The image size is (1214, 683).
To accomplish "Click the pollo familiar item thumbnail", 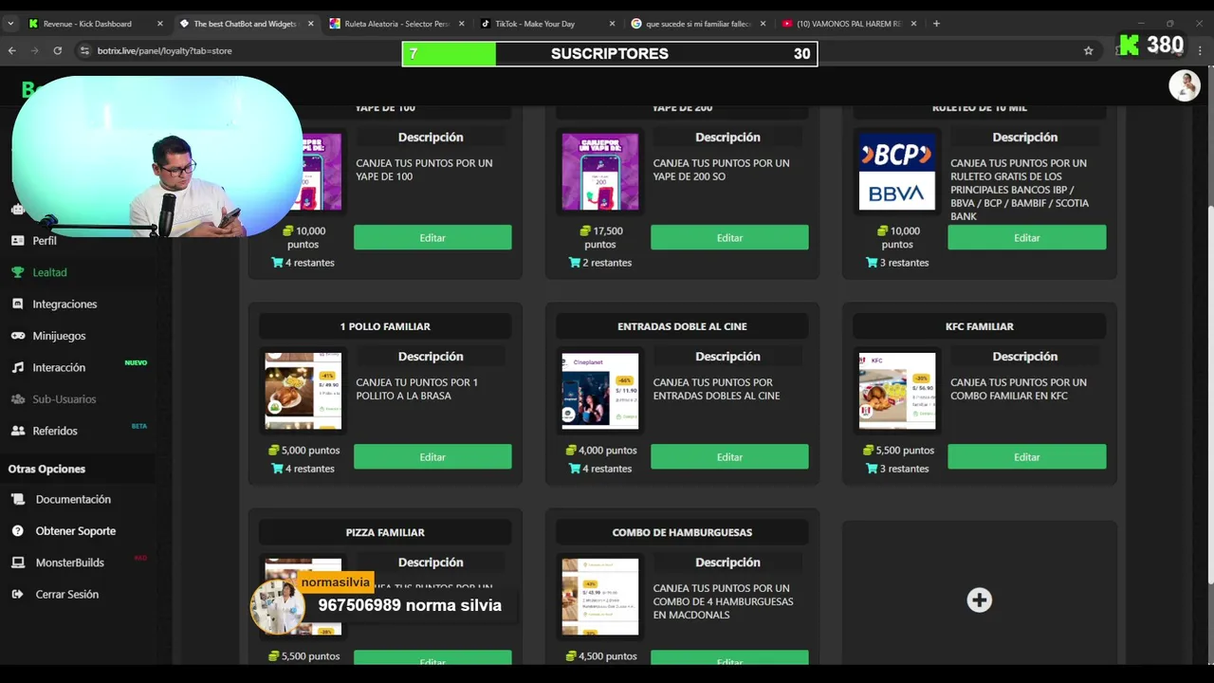I will 303,391.
